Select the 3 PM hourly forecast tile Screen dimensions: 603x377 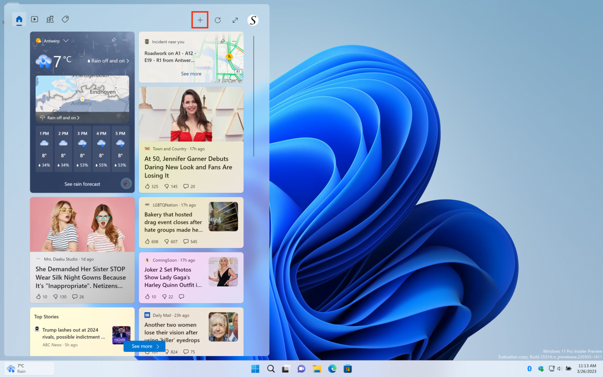coord(82,149)
